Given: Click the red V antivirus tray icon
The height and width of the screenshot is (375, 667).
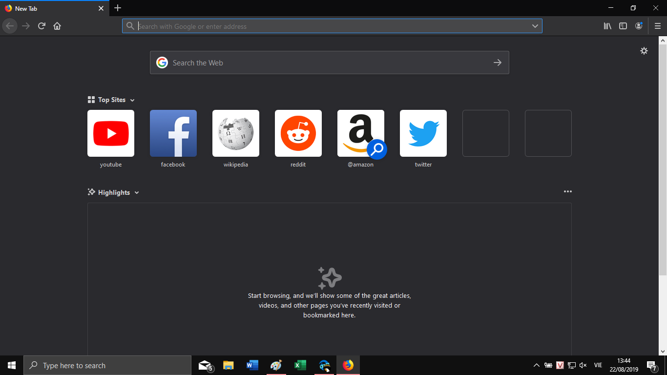Looking at the screenshot, I should (560, 365).
